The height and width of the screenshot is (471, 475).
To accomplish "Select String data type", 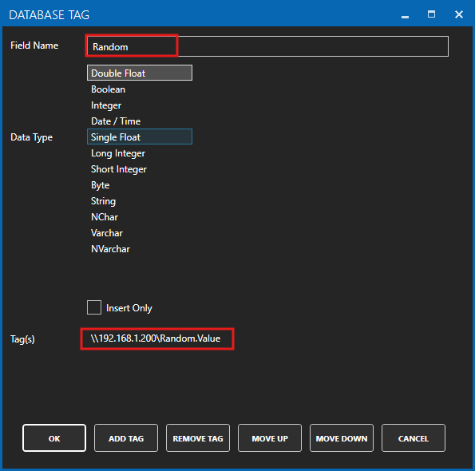I will [x=140, y=201].
